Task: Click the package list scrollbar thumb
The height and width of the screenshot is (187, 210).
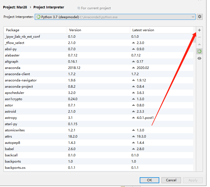Action: click(195, 38)
